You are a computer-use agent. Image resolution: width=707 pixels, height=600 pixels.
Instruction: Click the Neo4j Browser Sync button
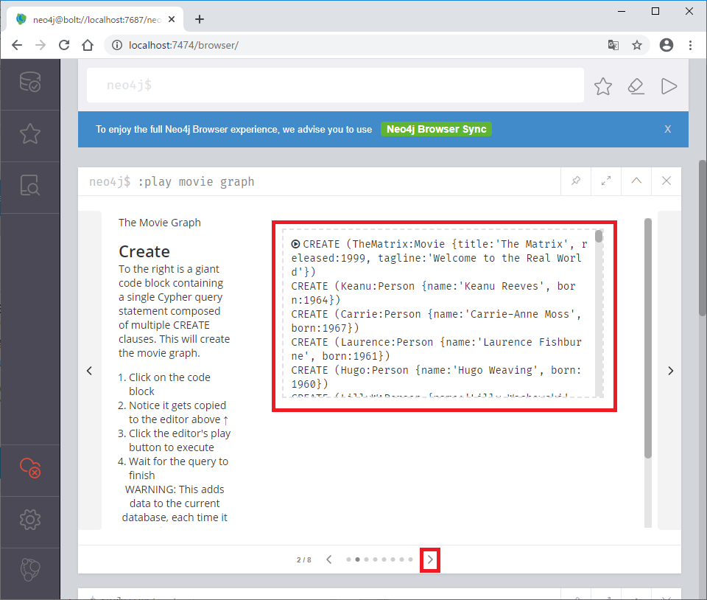[x=436, y=129]
